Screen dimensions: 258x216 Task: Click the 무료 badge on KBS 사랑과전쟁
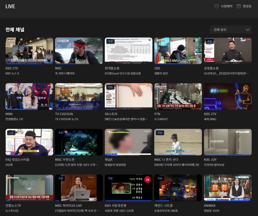click(110, 179)
